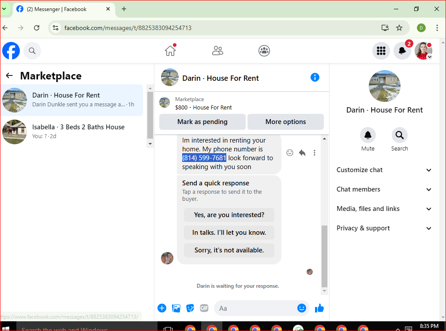Screen dimensions: 446x331
Task: Open emoji picker in message box
Action: [301, 308]
